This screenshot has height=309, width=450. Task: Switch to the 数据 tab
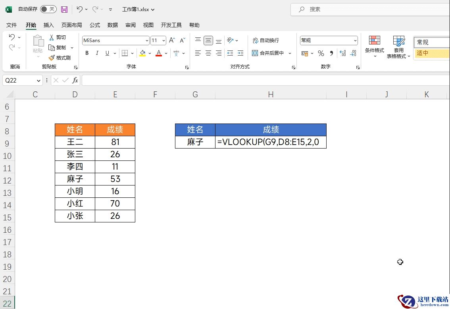point(113,25)
